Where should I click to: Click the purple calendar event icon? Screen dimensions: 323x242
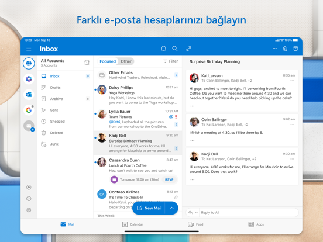coord(114,179)
